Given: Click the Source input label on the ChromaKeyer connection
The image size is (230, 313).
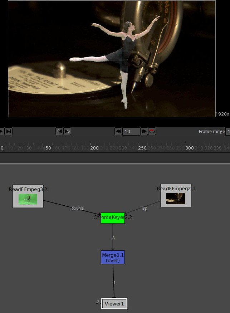Looking at the screenshot, I should [x=78, y=208].
